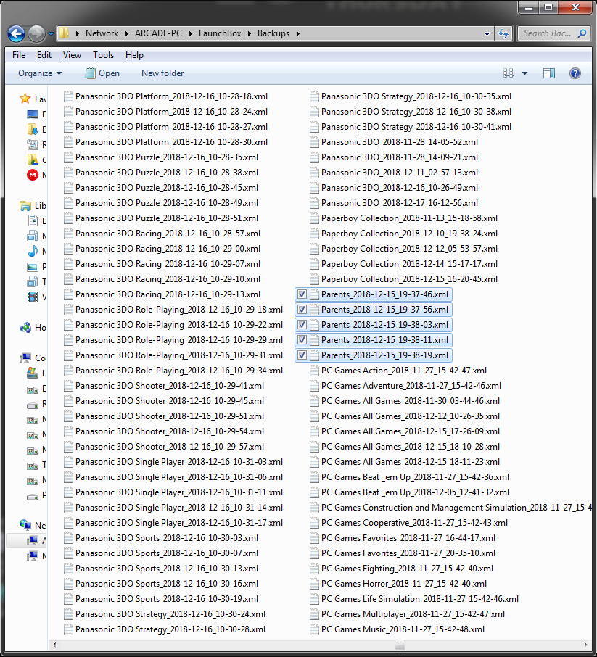Uncheck Parents_2018-12-15_19-38-11.xml checkbox
597x657 pixels.
302,340
